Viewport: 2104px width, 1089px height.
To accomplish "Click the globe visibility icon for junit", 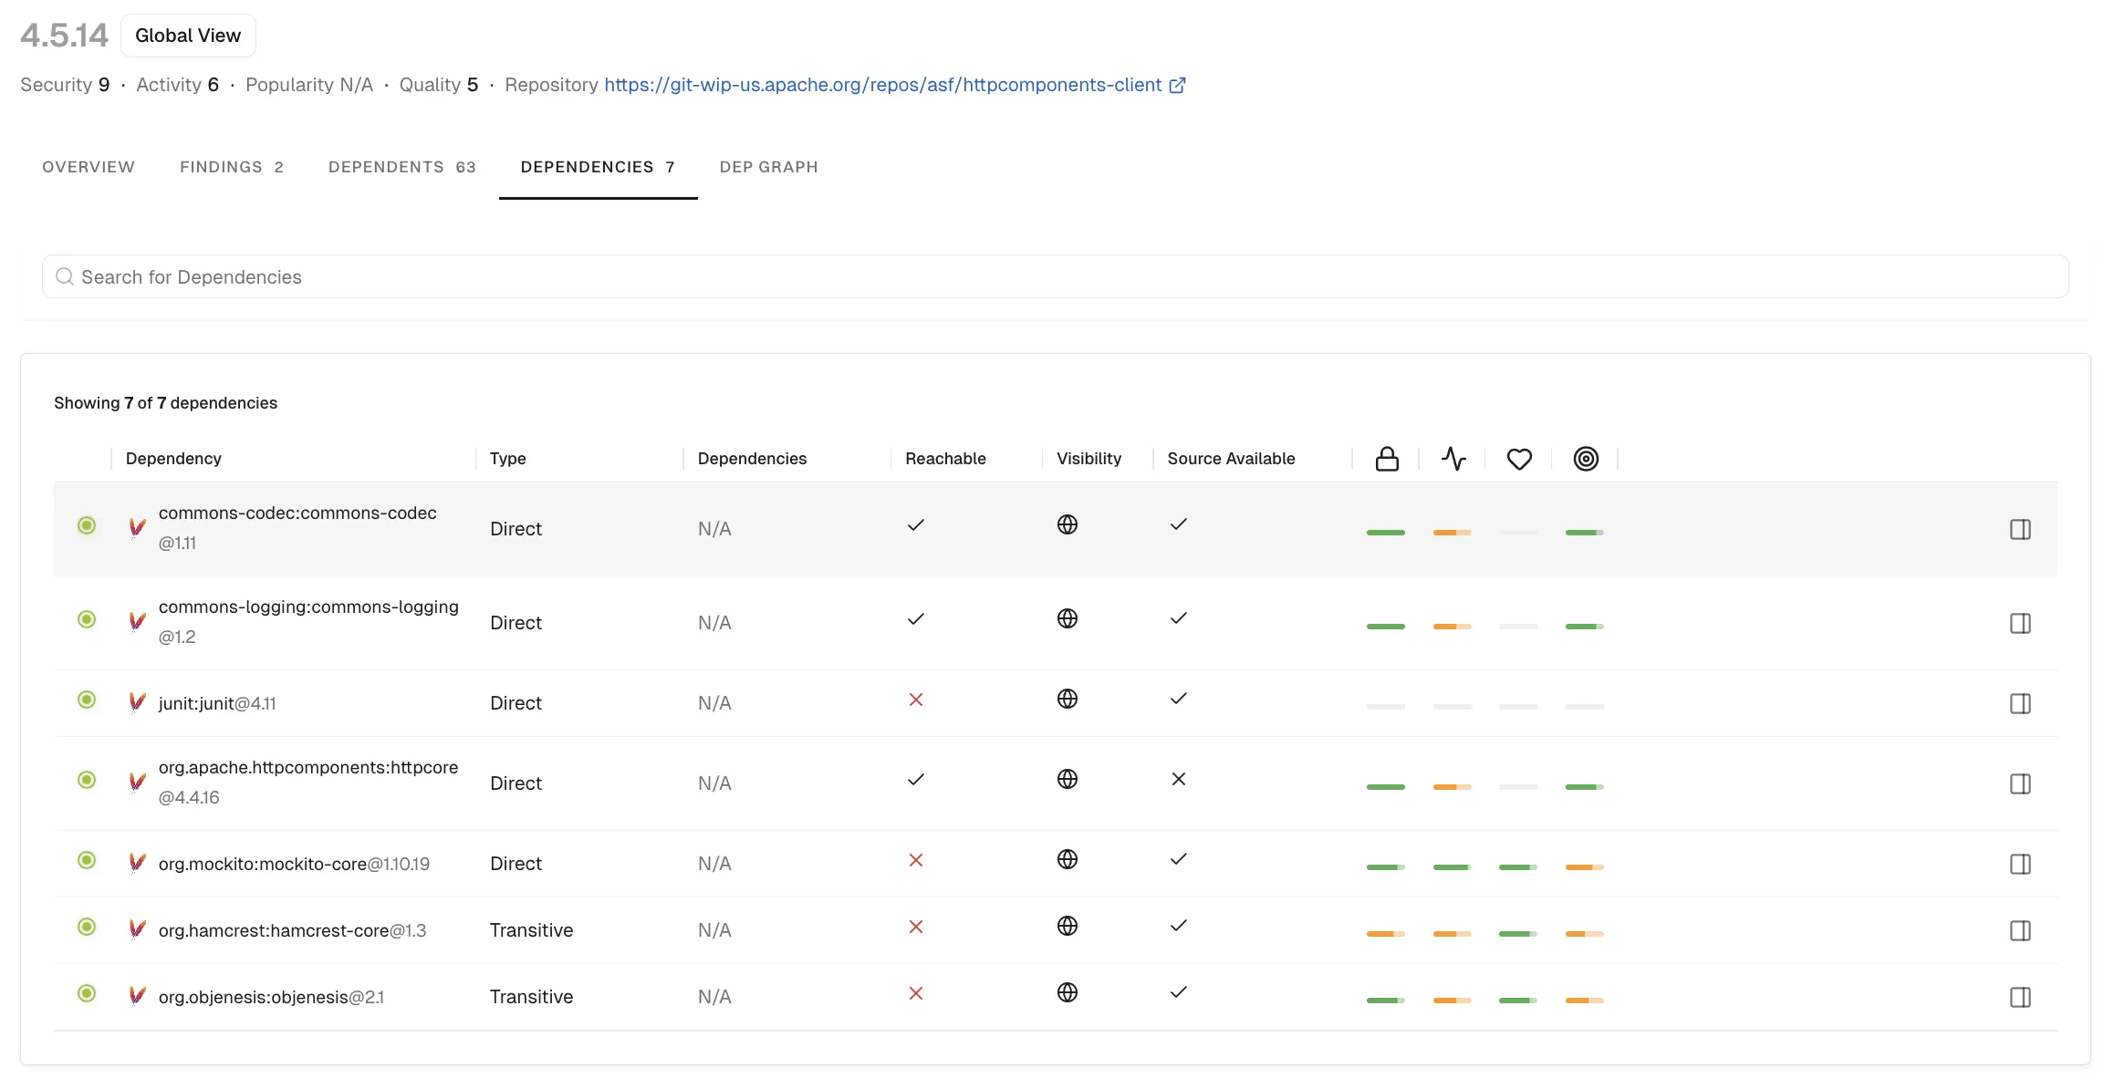I will [x=1068, y=699].
